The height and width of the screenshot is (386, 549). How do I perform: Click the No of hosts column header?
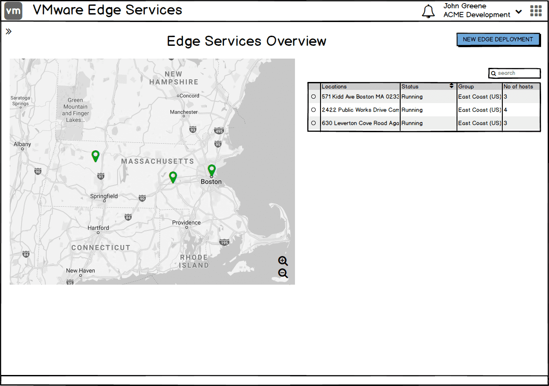521,86
